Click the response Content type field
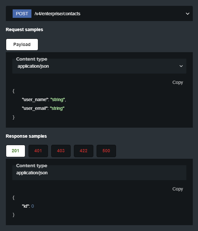Viewport: 198px width, 231px height. click(x=99, y=173)
